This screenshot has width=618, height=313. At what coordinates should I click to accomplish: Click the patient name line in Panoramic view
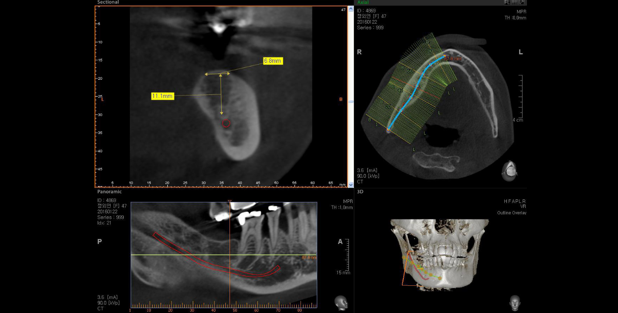(x=112, y=206)
